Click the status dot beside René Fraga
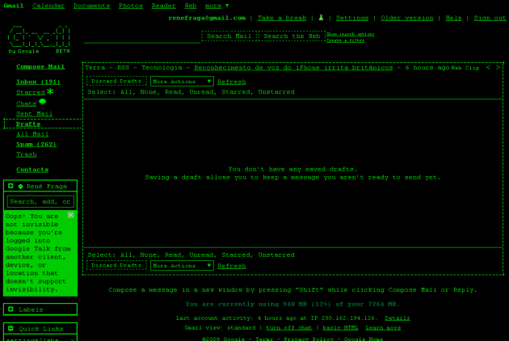This screenshot has width=509, height=341. pos(20,187)
